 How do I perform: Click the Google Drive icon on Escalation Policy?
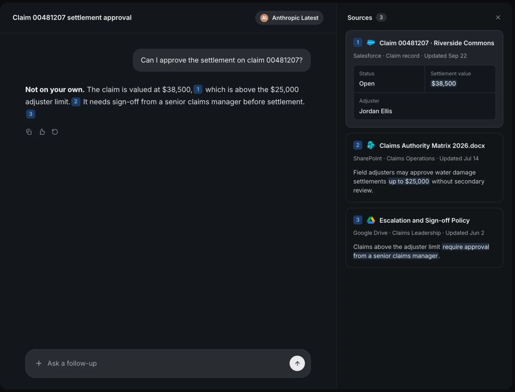point(371,220)
